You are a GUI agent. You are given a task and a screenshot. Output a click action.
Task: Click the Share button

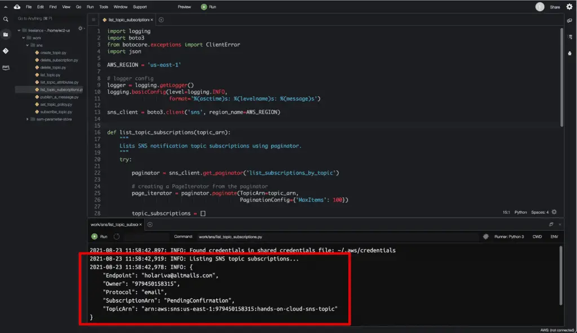tap(554, 7)
